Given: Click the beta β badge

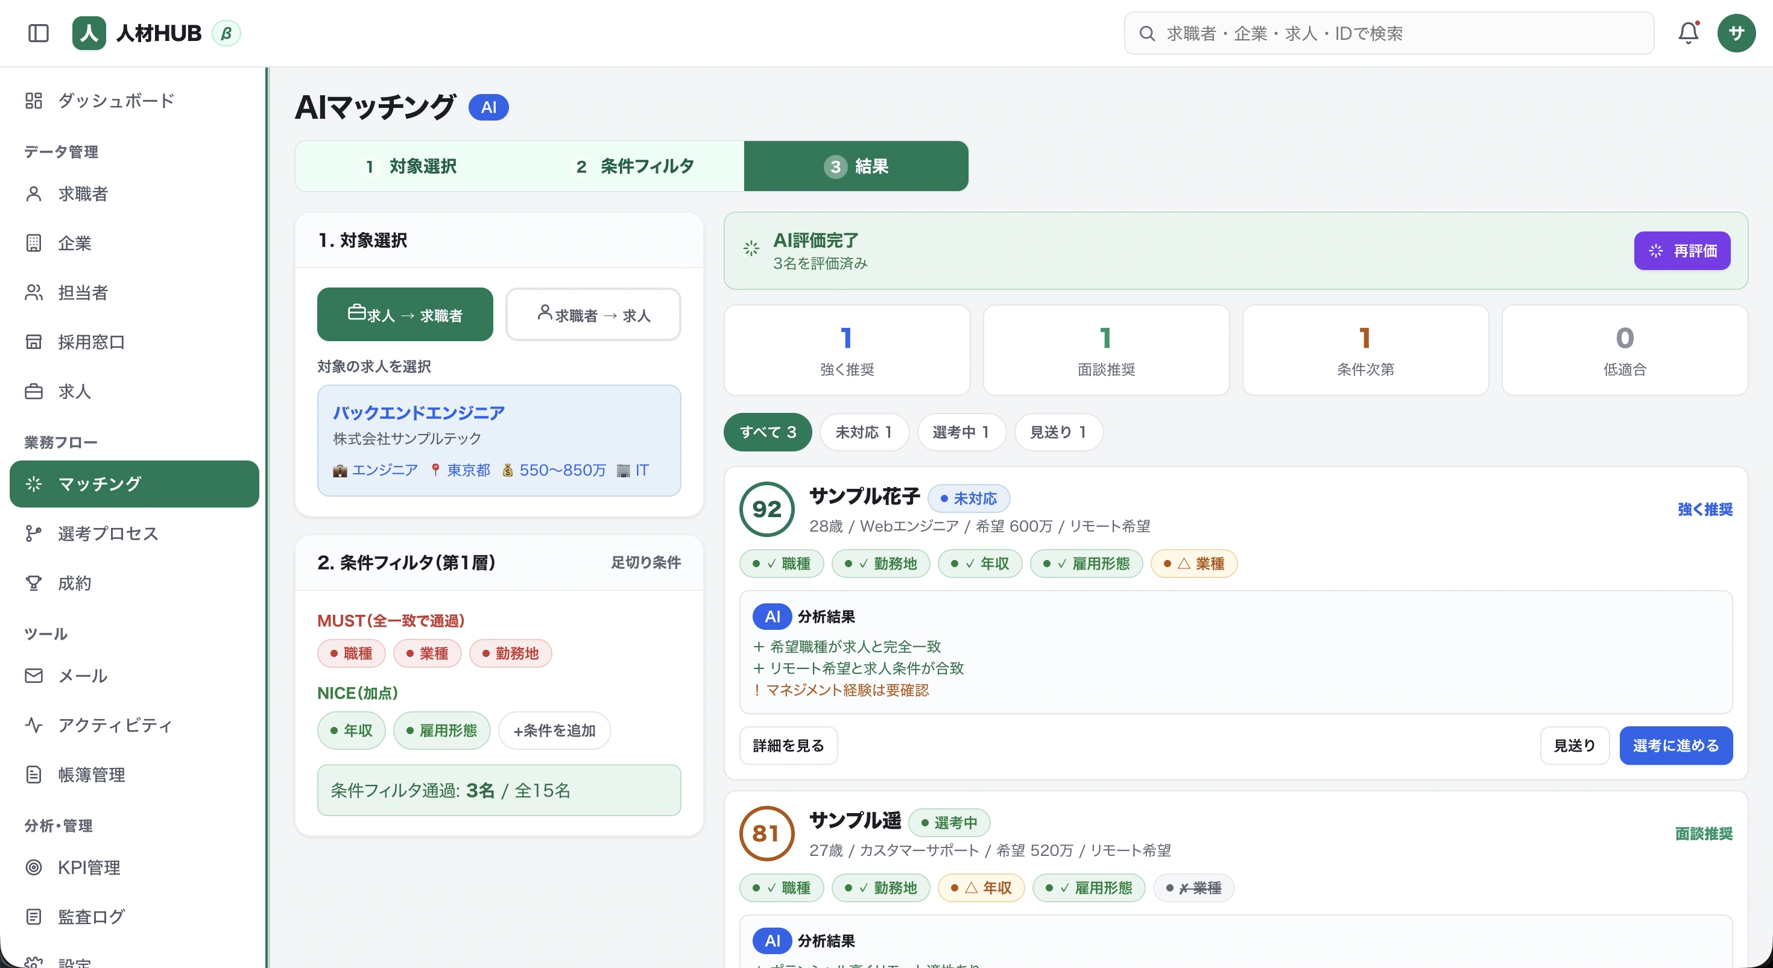Looking at the screenshot, I should coord(226,33).
